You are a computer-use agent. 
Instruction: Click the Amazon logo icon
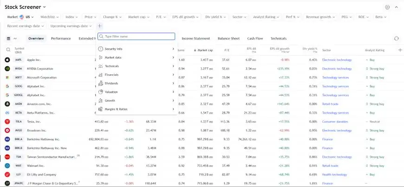[x=7, y=104]
